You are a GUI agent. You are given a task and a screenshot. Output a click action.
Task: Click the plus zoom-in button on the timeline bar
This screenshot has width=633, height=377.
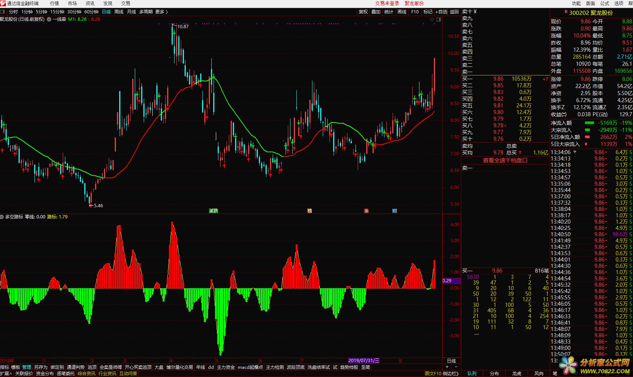(447, 367)
